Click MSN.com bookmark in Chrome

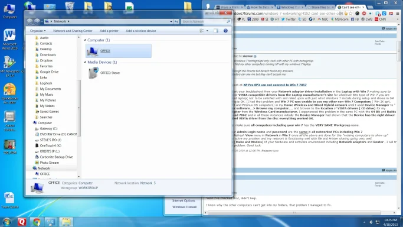pos(339,20)
